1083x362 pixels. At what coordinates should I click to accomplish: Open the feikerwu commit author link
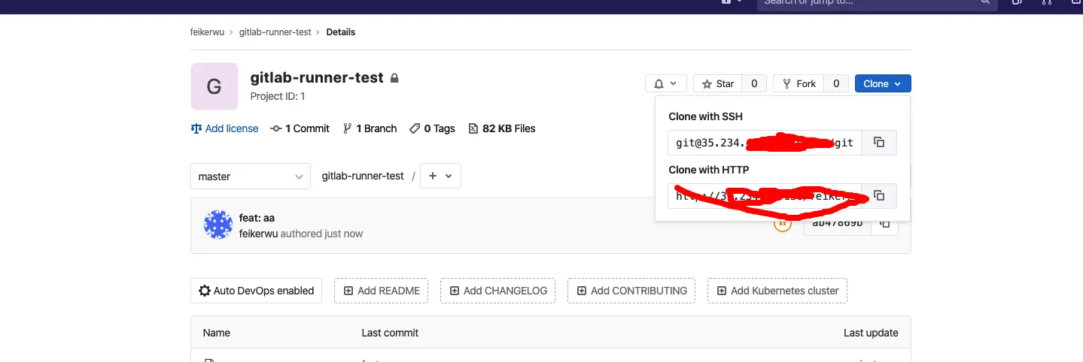pyautogui.click(x=258, y=234)
